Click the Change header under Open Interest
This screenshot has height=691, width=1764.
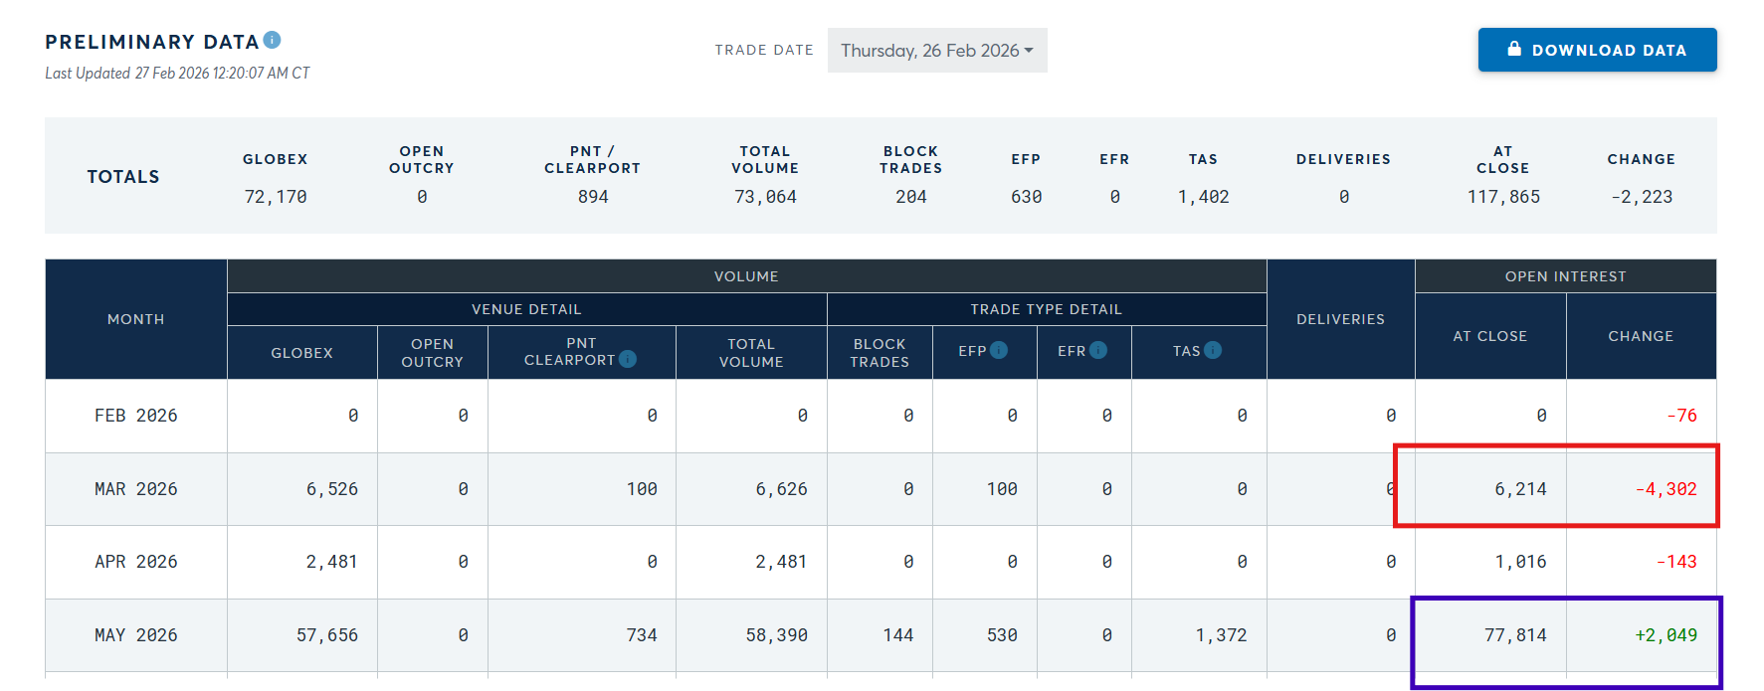tap(1641, 336)
